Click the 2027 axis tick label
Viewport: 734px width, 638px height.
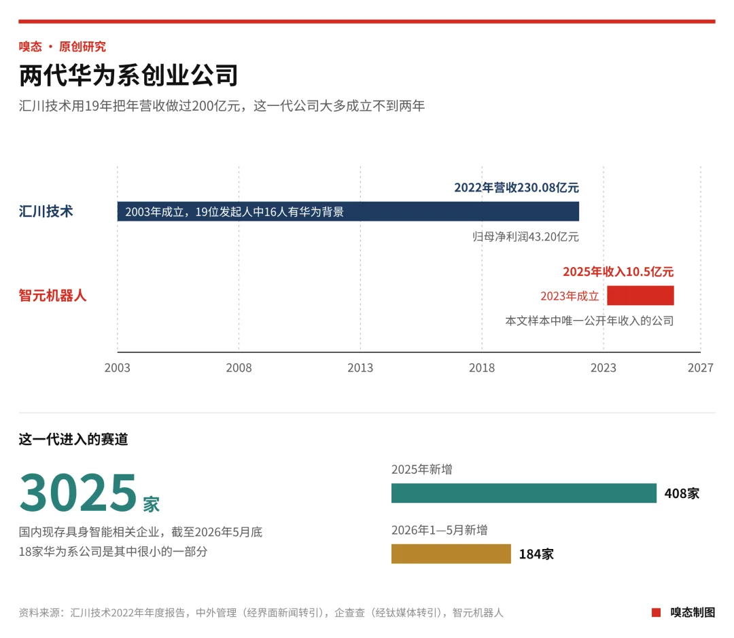(700, 368)
